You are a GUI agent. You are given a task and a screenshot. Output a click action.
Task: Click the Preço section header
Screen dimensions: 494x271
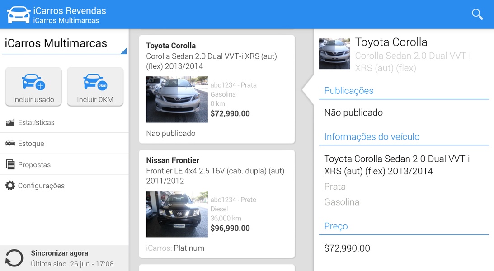[336, 226]
